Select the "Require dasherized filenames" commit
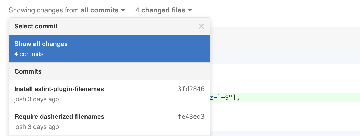The width and height of the screenshot is (360, 136). click(59, 117)
